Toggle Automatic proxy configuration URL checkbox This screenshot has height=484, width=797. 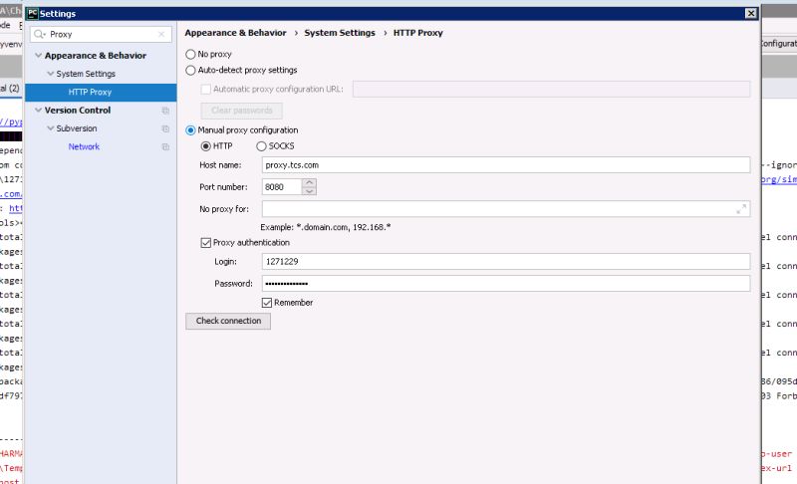click(x=206, y=90)
